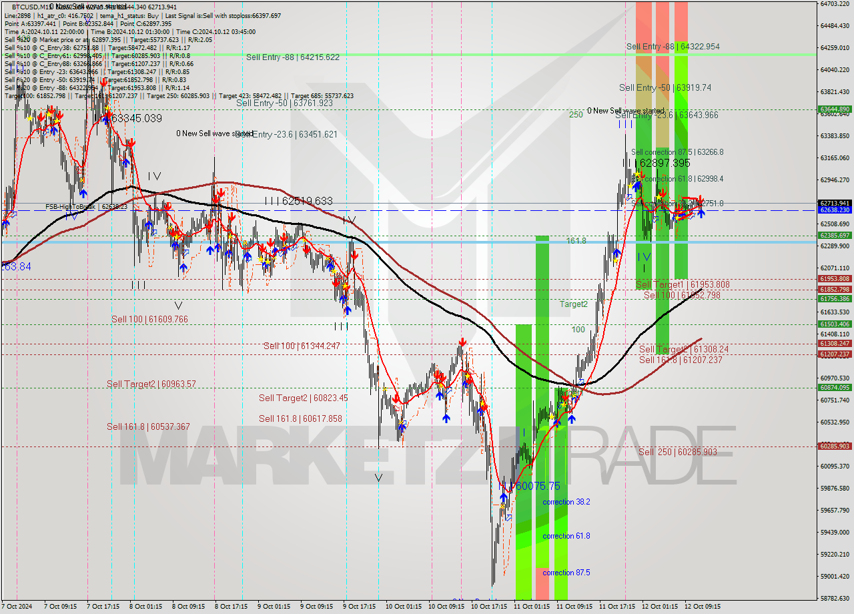This screenshot has width=854, height=614.
Task: Click the 61852.798 red price tag
Action: pyautogui.click(x=835, y=289)
